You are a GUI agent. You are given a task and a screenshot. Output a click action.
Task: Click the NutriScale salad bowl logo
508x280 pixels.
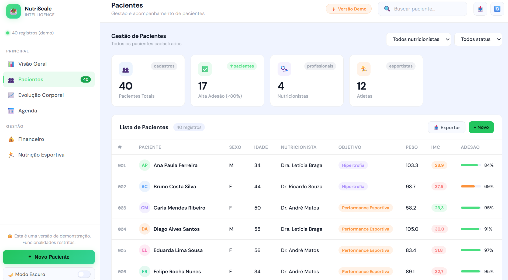(x=13, y=11)
